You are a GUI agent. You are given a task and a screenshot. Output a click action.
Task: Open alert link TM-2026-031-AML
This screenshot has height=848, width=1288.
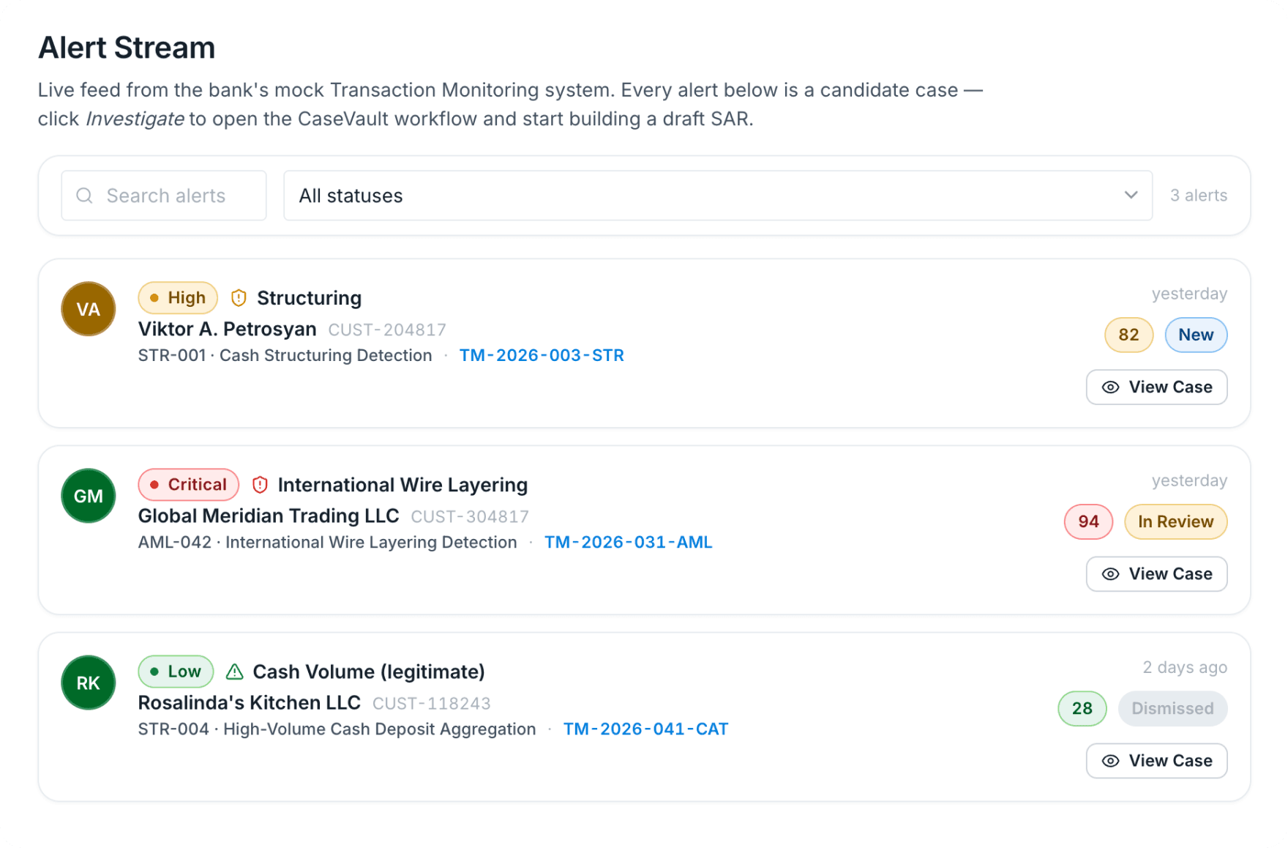(628, 542)
